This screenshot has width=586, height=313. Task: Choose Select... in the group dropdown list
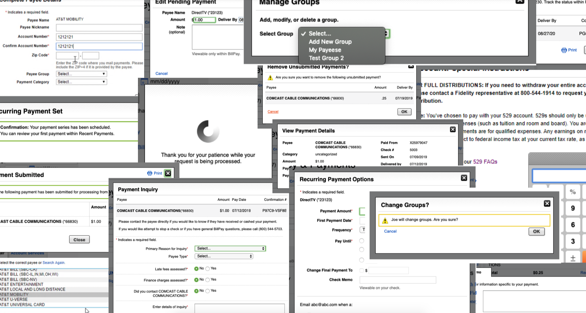click(x=320, y=34)
